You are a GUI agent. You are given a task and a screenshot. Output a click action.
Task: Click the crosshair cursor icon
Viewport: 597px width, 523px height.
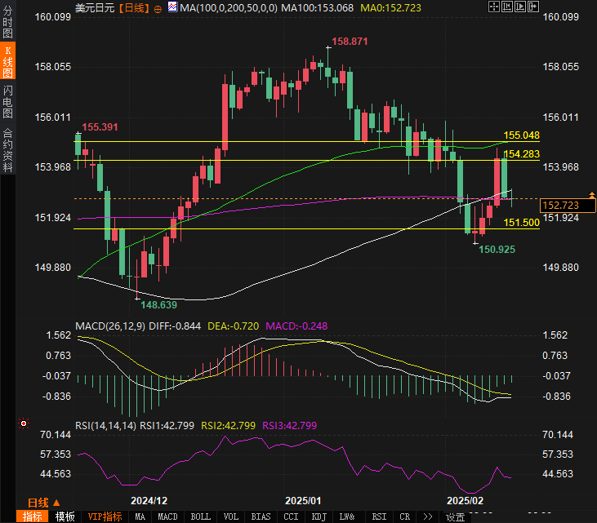point(494,7)
